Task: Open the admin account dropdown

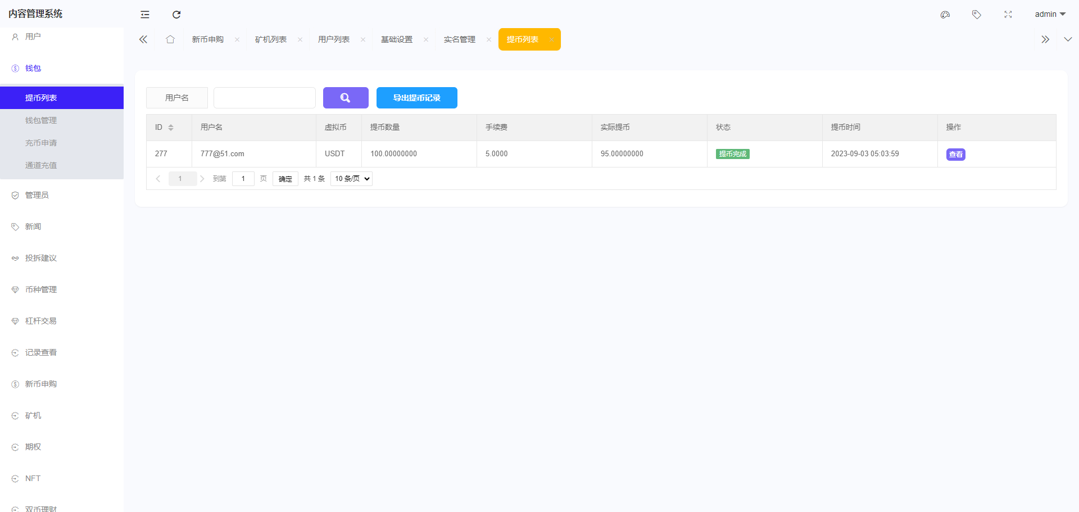Action: tap(1049, 14)
